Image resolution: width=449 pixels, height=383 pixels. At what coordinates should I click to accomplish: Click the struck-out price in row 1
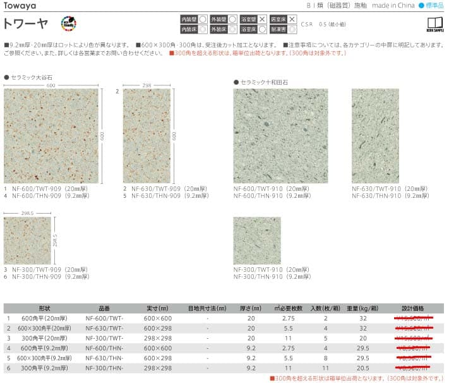pos(414,318)
